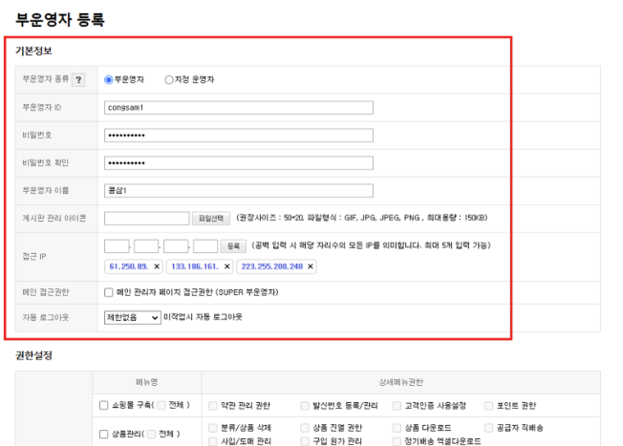Click the first 접근 IP octet box
Screen dimensions: 623x446
tap(117, 246)
